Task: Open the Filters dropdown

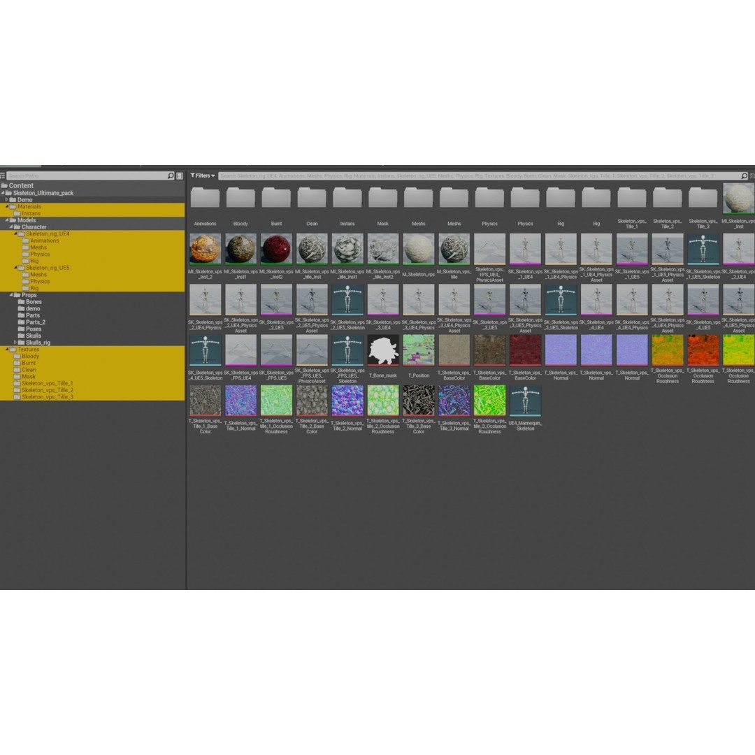Action: point(203,176)
